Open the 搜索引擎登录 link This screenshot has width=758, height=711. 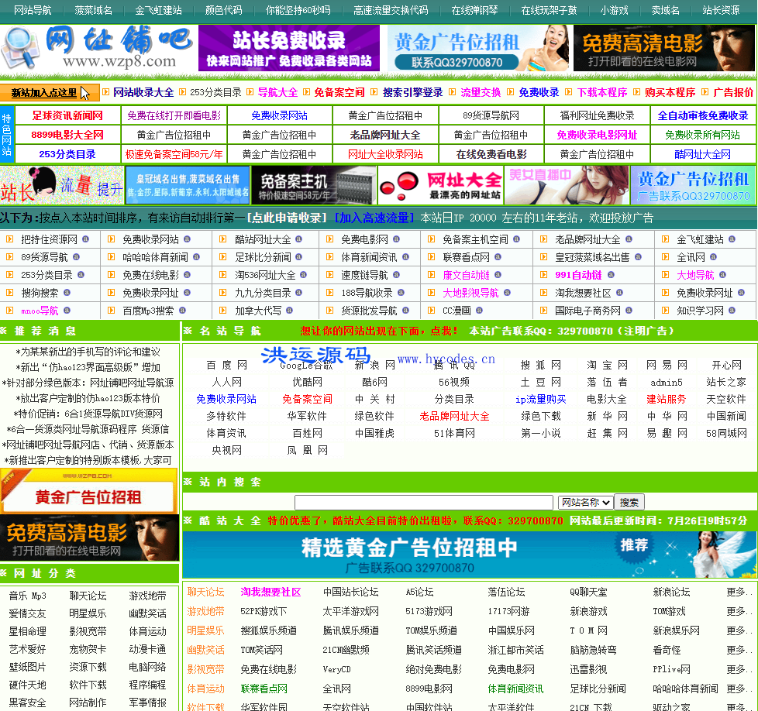(412, 92)
